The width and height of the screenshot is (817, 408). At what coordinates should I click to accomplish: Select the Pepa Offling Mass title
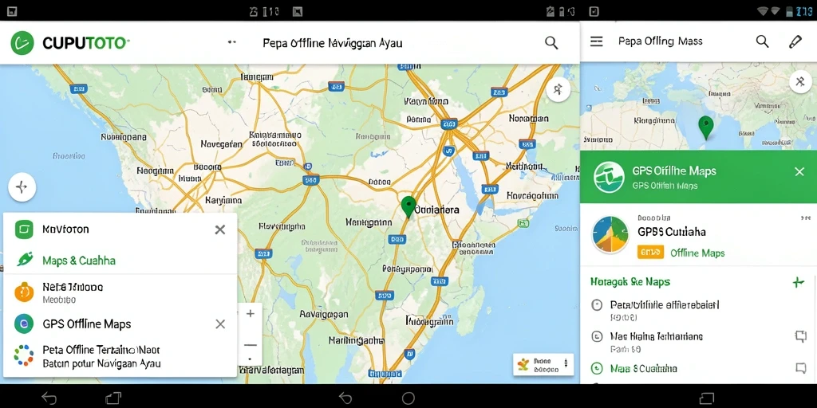(x=660, y=41)
